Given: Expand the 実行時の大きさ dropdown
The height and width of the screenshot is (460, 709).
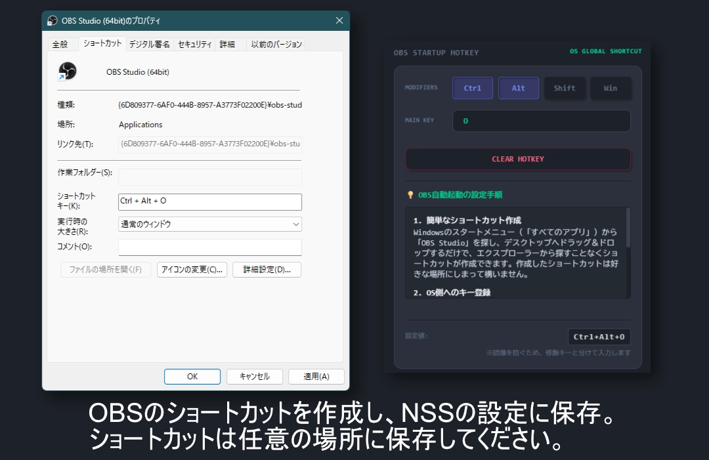Looking at the screenshot, I should coord(210,224).
